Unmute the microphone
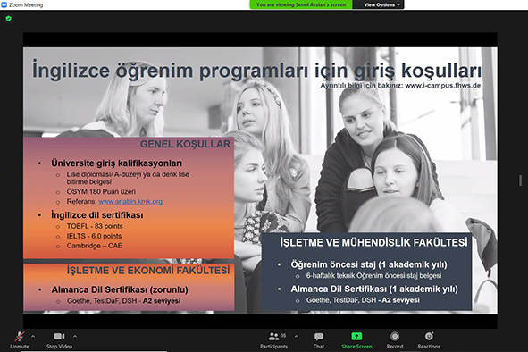 (x=20, y=339)
